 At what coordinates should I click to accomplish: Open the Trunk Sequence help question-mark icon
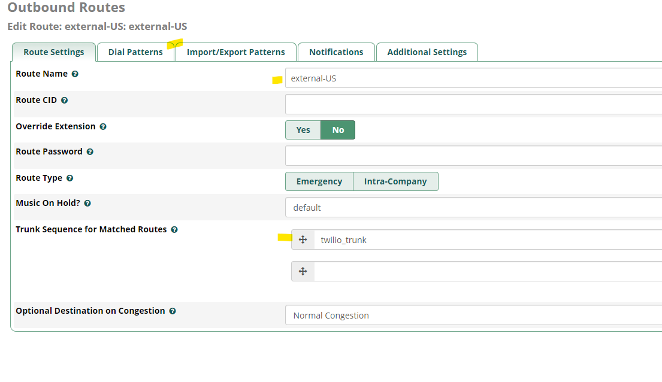pos(174,229)
